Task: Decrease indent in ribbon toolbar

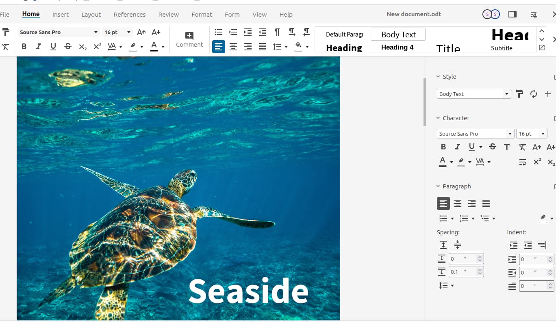Action: 263,32
